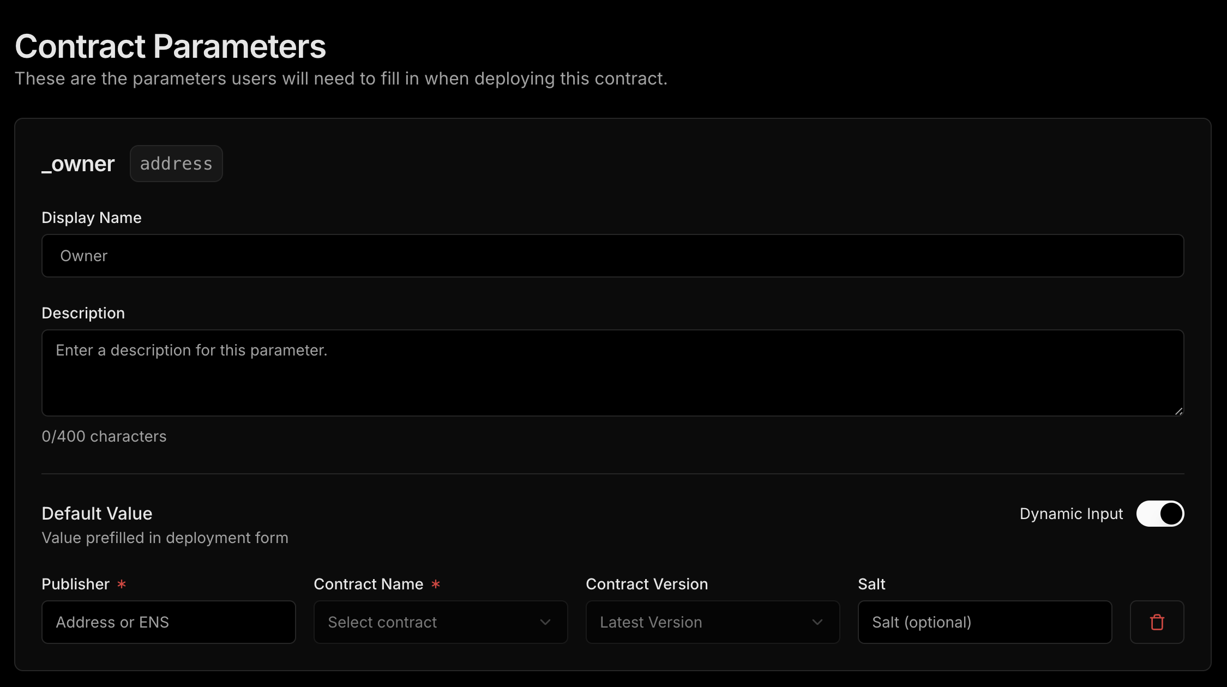Click the Salt optional input field

tap(984, 622)
